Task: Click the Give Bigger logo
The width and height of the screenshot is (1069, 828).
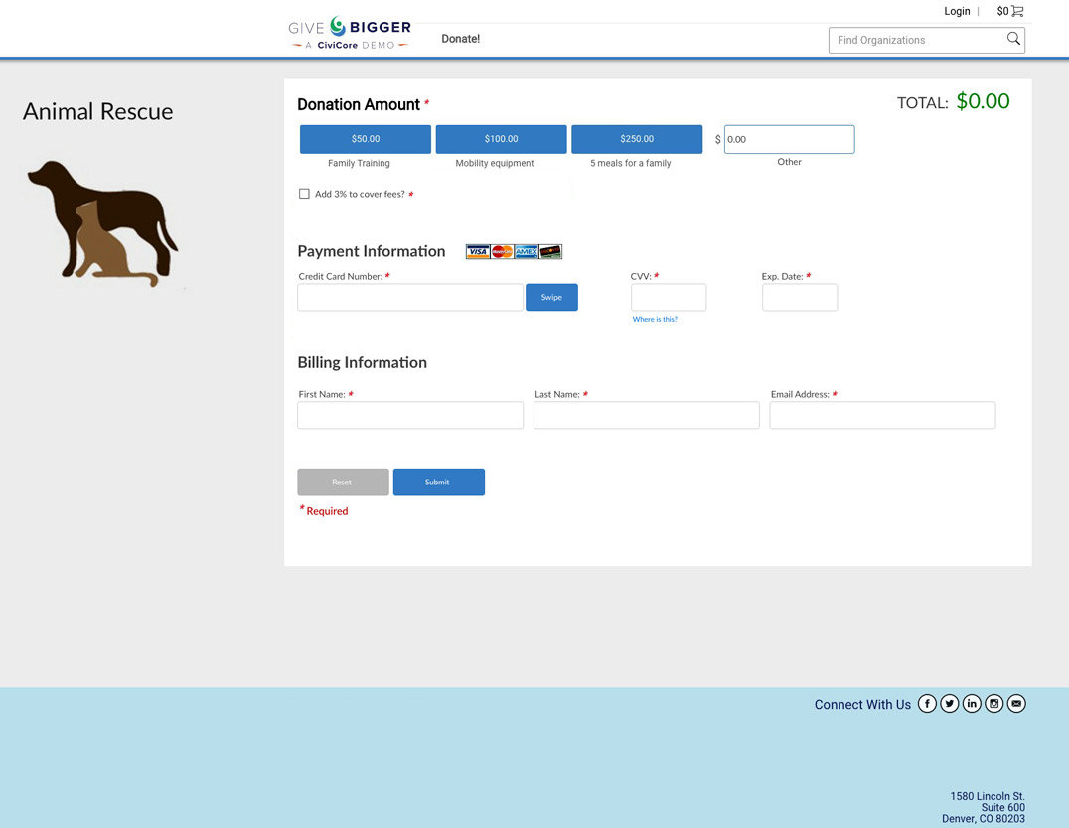Action: (x=350, y=34)
